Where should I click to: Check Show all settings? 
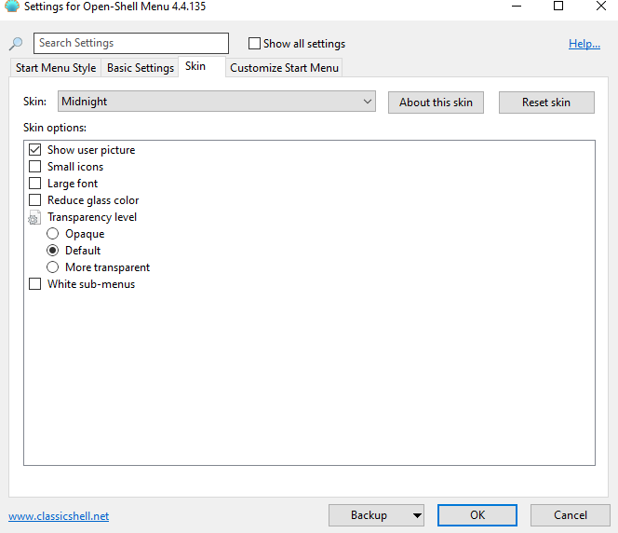(x=255, y=44)
